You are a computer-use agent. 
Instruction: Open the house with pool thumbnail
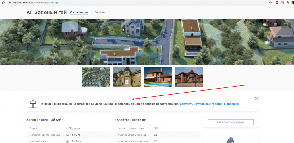point(158,77)
